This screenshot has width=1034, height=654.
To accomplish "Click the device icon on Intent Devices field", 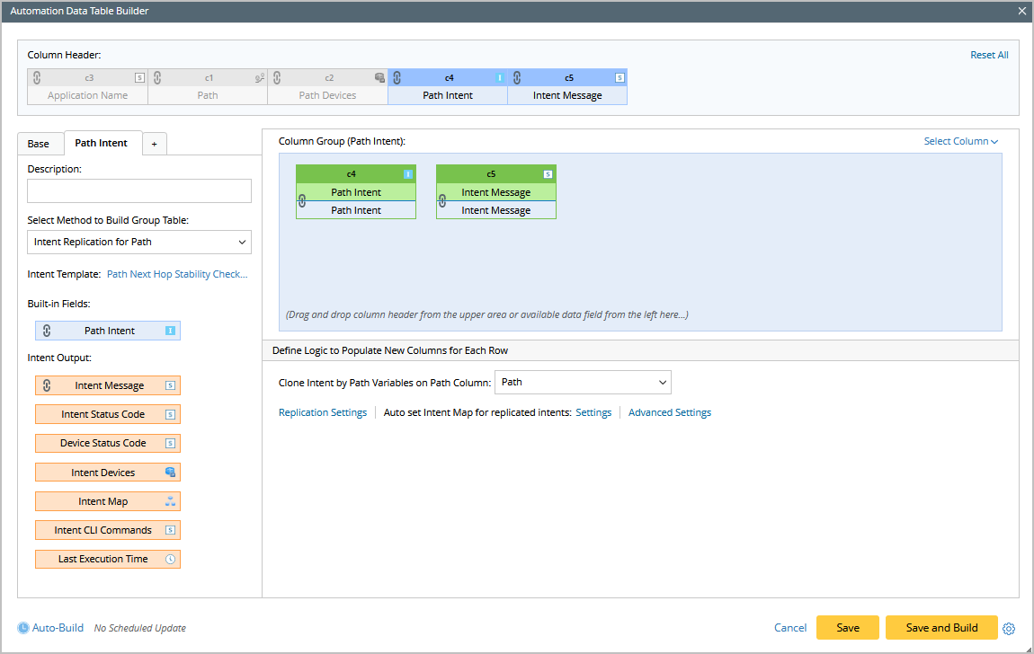I will point(170,473).
